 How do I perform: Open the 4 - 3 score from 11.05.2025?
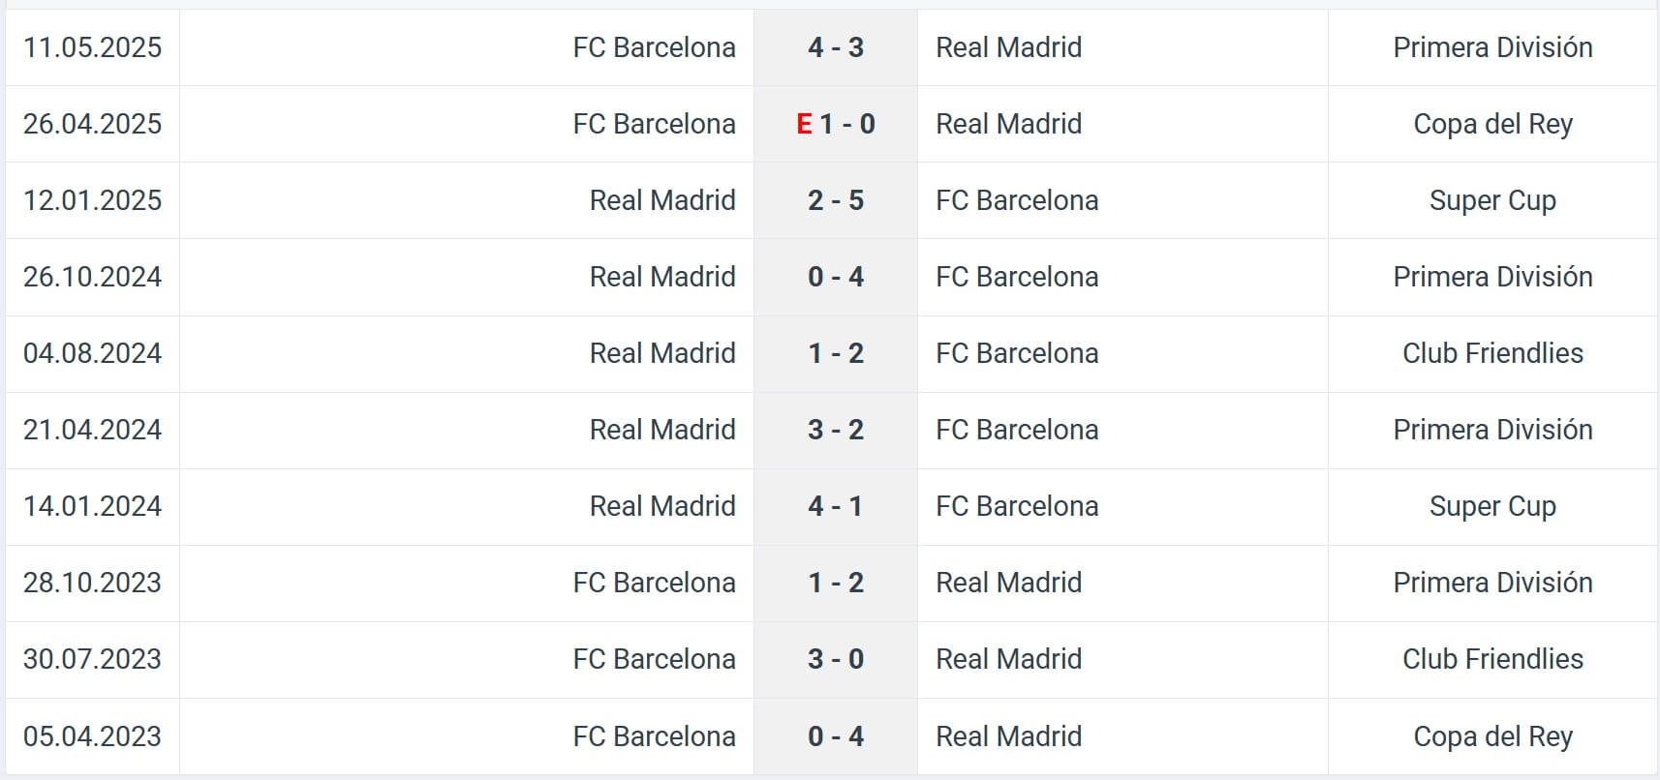click(x=835, y=47)
